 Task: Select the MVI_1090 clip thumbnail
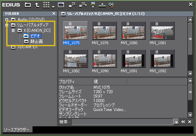pyautogui.click(x=105, y=59)
